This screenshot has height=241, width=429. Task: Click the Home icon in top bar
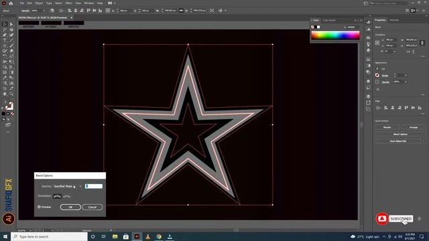pyautogui.click(x=11, y=3)
